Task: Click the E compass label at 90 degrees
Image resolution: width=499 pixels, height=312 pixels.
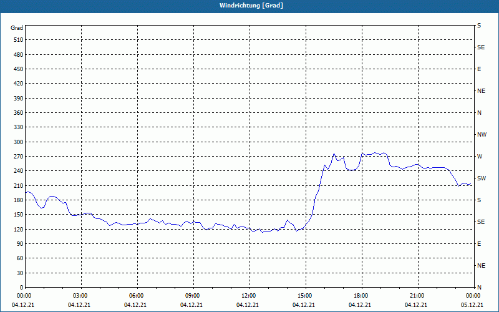Action: click(x=479, y=244)
